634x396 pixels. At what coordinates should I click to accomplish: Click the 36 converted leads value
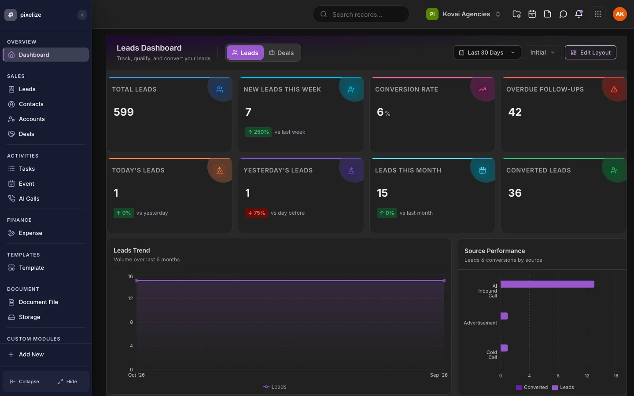pos(515,193)
